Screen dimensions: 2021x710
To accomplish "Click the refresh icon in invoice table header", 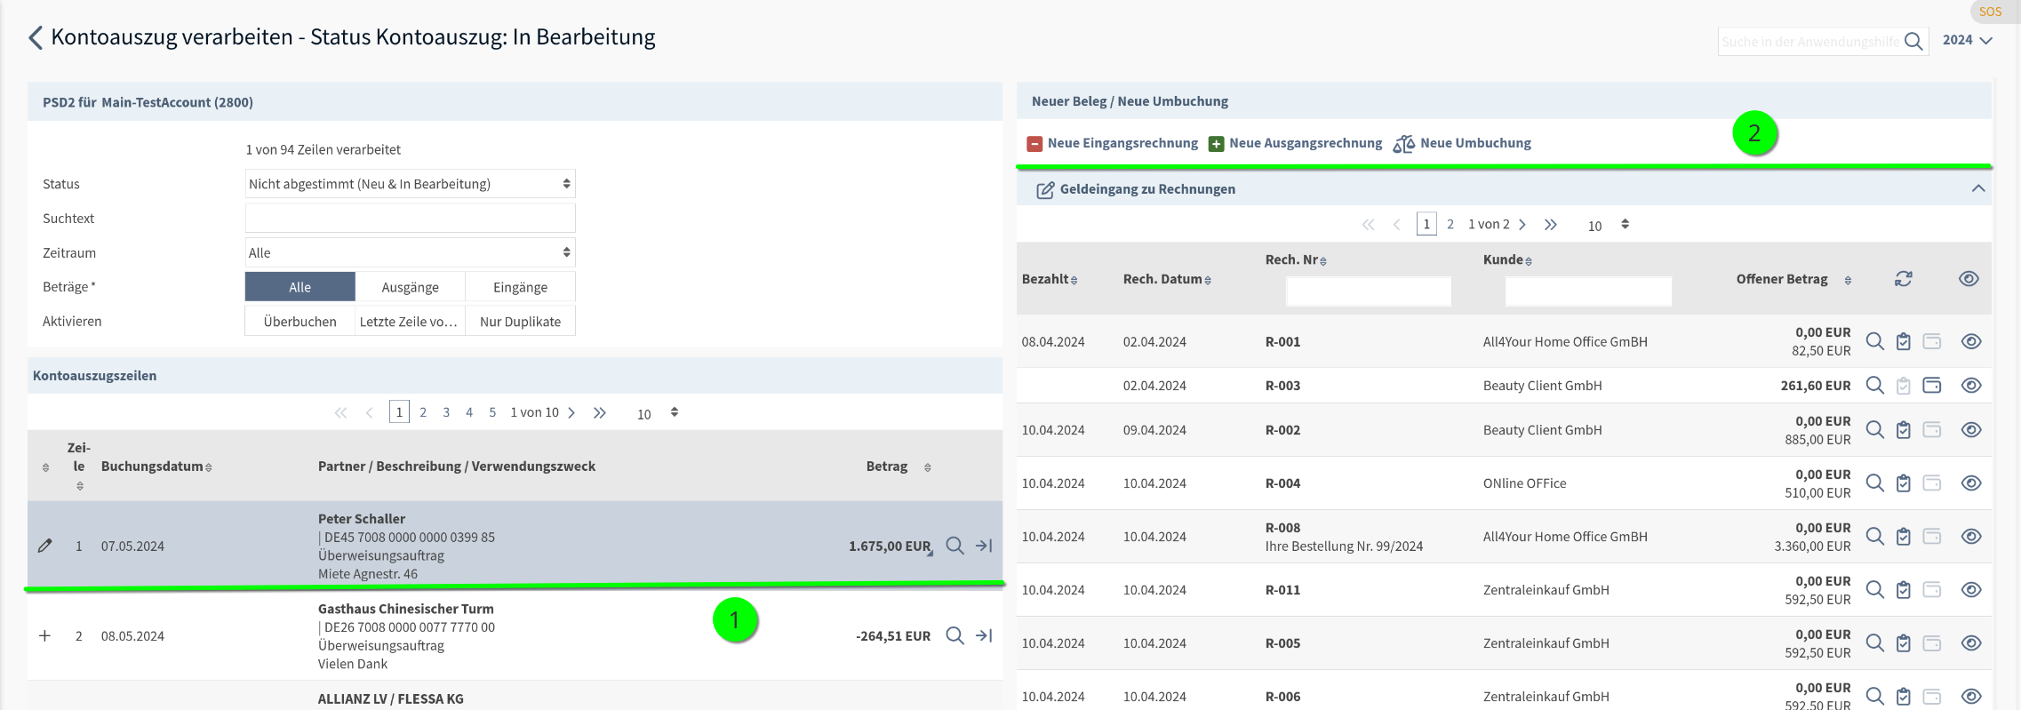I will 1903,279.
